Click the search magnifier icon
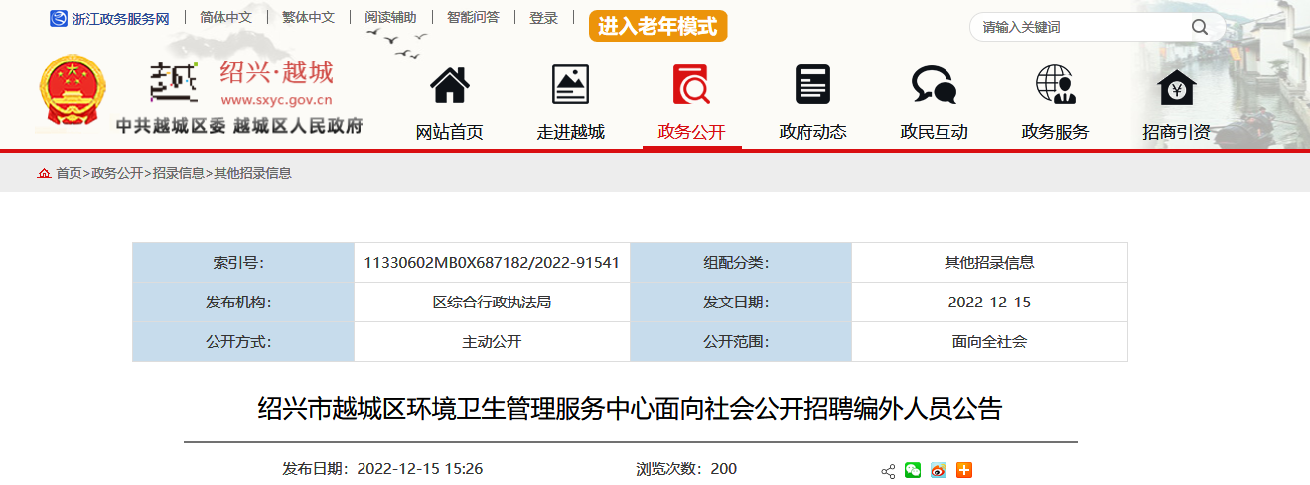Image resolution: width=1310 pixels, height=485 pixels. coord(1200,27)
